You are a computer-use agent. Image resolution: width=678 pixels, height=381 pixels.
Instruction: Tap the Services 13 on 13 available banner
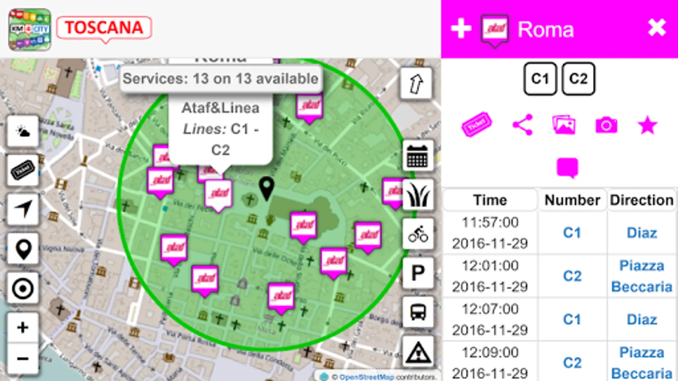pyautogui.click(x=220, y=79)
